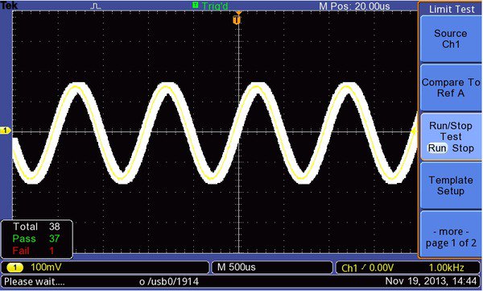Open the Compare To Ref A option
The height and width of the screenshot is (291, 483).
point(450,88)
